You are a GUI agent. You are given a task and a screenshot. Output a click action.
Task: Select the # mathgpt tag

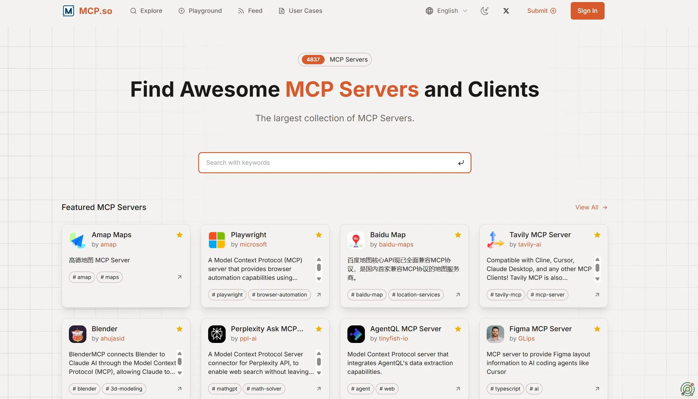point(224,389)
